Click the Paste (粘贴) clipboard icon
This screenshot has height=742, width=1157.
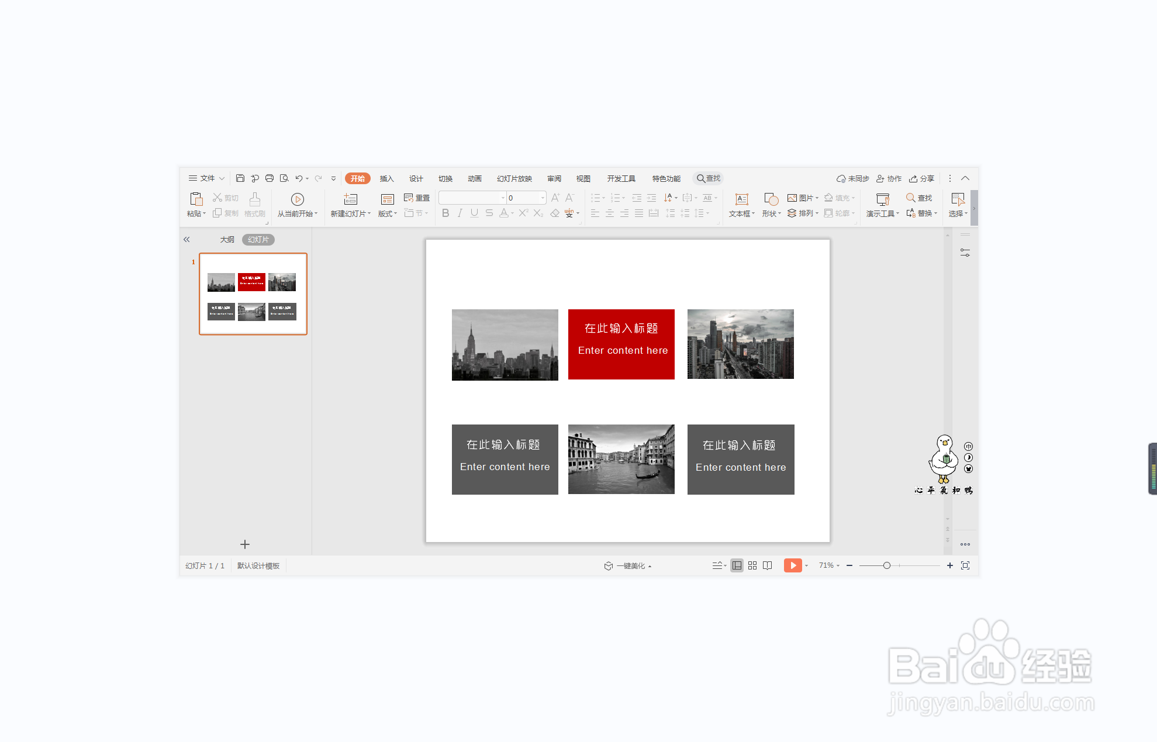coord(196,199)
